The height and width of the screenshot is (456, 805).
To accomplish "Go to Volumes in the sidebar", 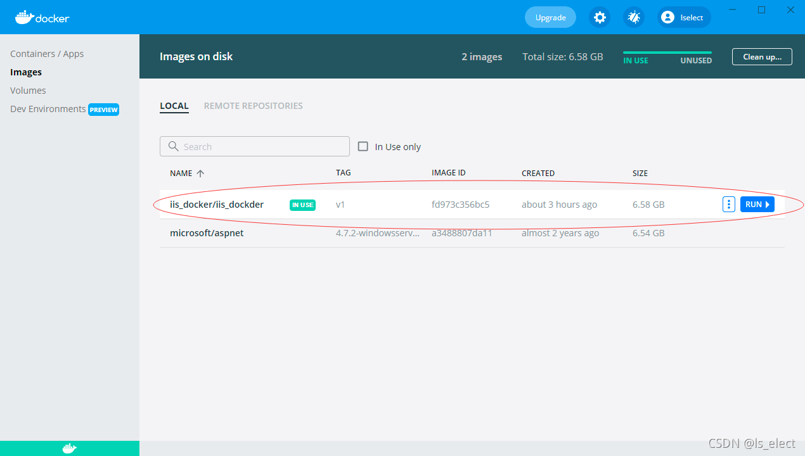I will click(x=28, y=91).
